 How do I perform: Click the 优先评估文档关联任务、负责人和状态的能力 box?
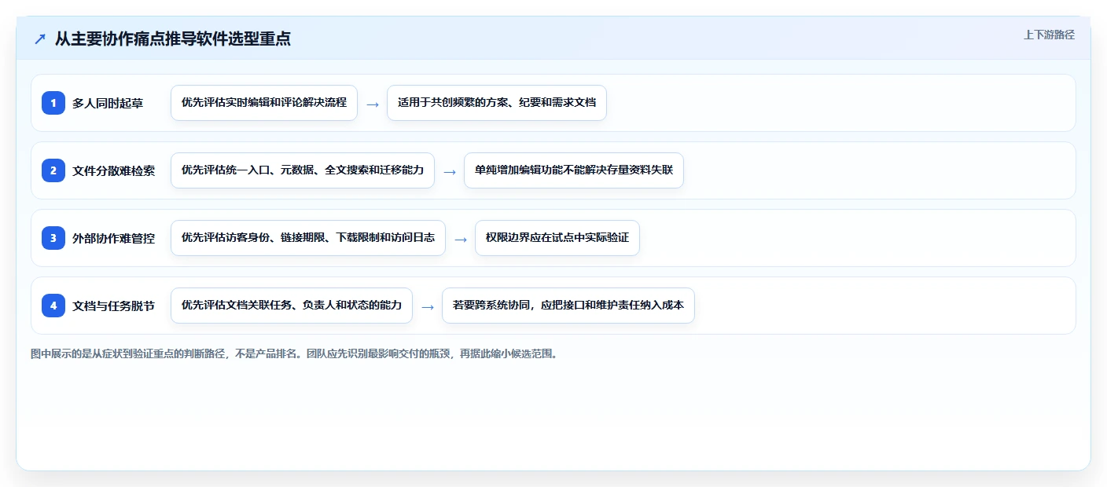[292, 306]
